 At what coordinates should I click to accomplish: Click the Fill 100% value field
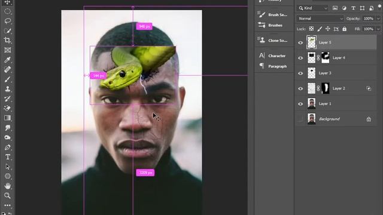tap(369, 29)
